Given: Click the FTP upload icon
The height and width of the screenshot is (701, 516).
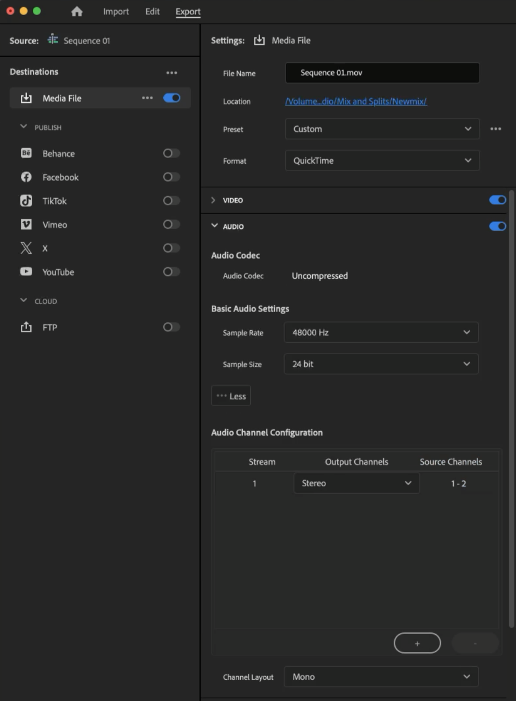Looking at the screenshot, I should (x=26, y=327).
